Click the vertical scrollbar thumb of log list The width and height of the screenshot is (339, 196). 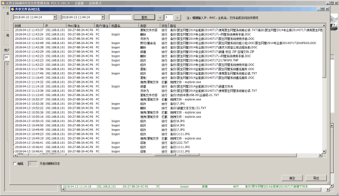pos(324,53)
